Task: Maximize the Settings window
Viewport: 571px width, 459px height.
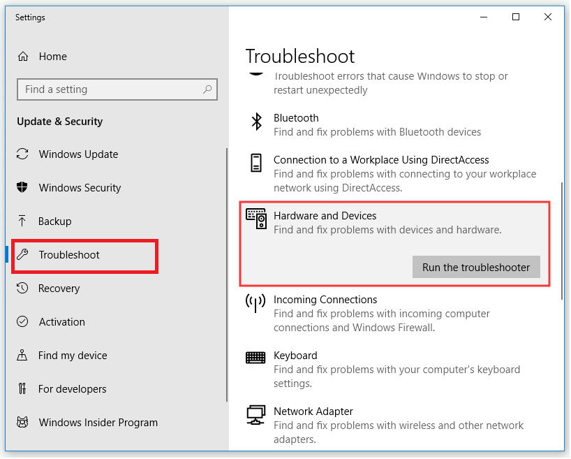Action: (x=517, y=17)
